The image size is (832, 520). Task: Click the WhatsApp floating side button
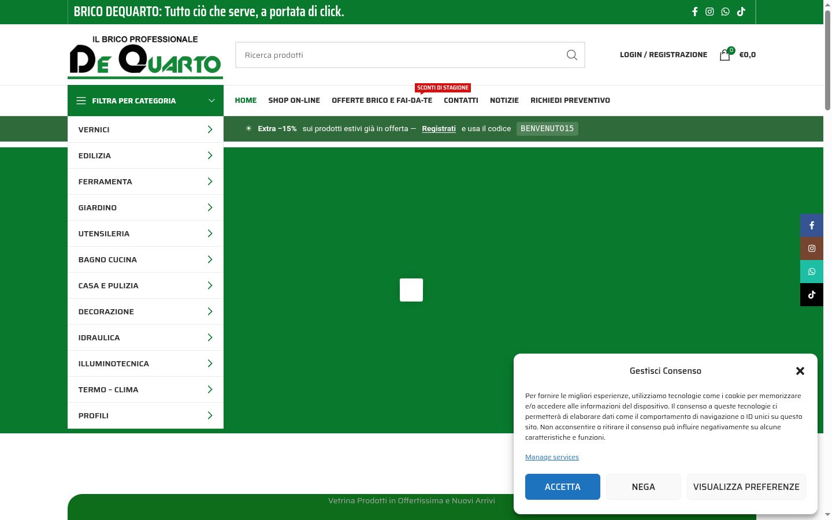[812, 272]
